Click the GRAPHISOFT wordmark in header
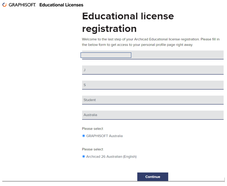 [x=22, y=5]
